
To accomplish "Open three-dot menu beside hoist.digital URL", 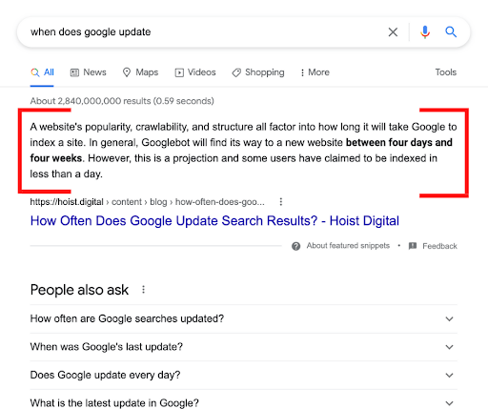I will click(x=281, y=202).
